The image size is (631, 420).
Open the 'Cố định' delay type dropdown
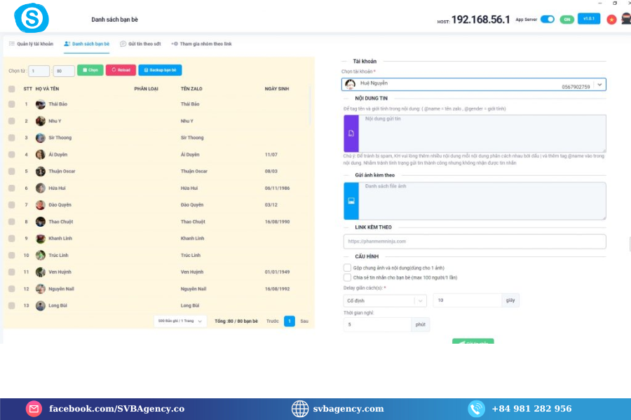pyautogui.click(x=419, y=300)
